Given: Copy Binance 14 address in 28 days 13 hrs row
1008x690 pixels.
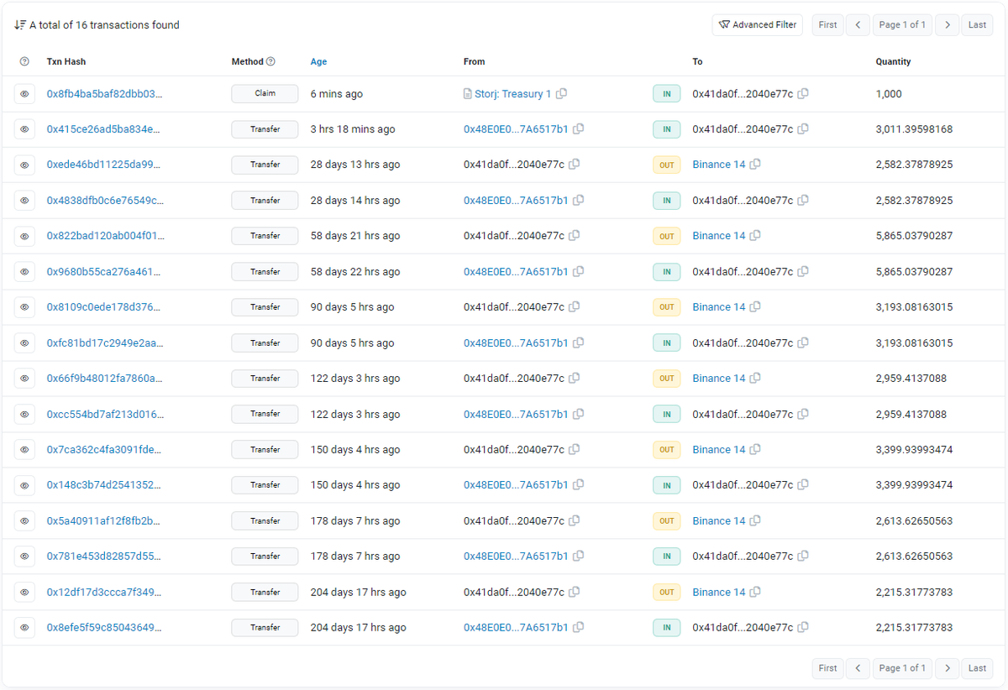Looking at the screenshot, I should click(x=755, y=165).
